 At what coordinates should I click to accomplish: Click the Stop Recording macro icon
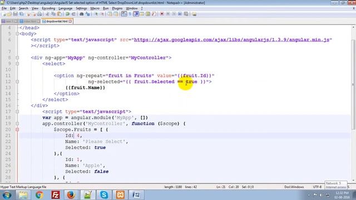click(168, 14)
